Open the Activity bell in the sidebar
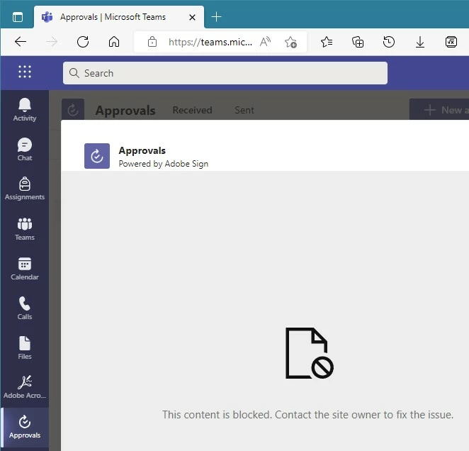 tap(25, 110)
